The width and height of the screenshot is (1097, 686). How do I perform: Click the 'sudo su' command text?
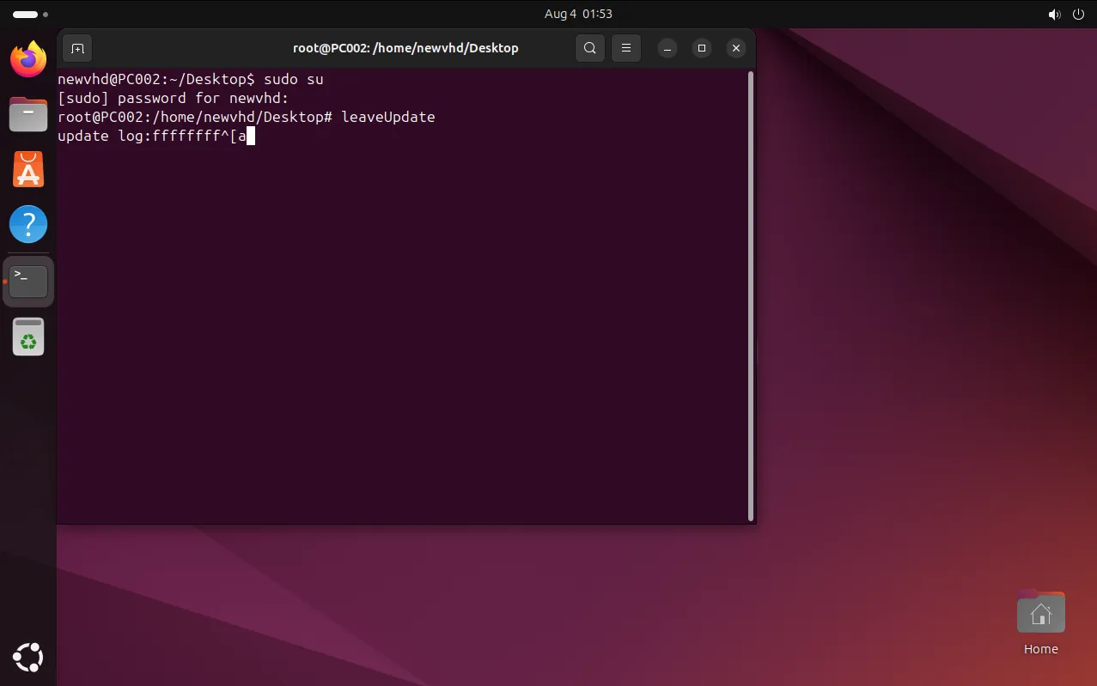[x=294, y=79]
